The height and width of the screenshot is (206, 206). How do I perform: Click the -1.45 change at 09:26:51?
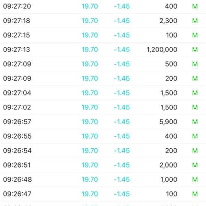[x=122, y=165]
